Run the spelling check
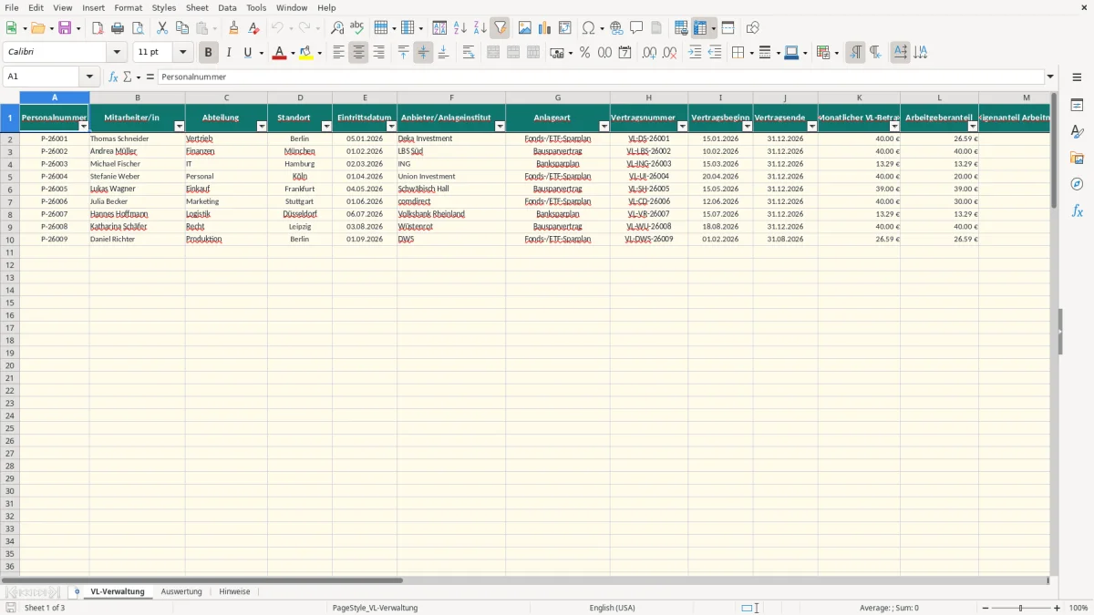Image resolution: width=1094 pixels, height=615 pixels. tap(357, 28)
